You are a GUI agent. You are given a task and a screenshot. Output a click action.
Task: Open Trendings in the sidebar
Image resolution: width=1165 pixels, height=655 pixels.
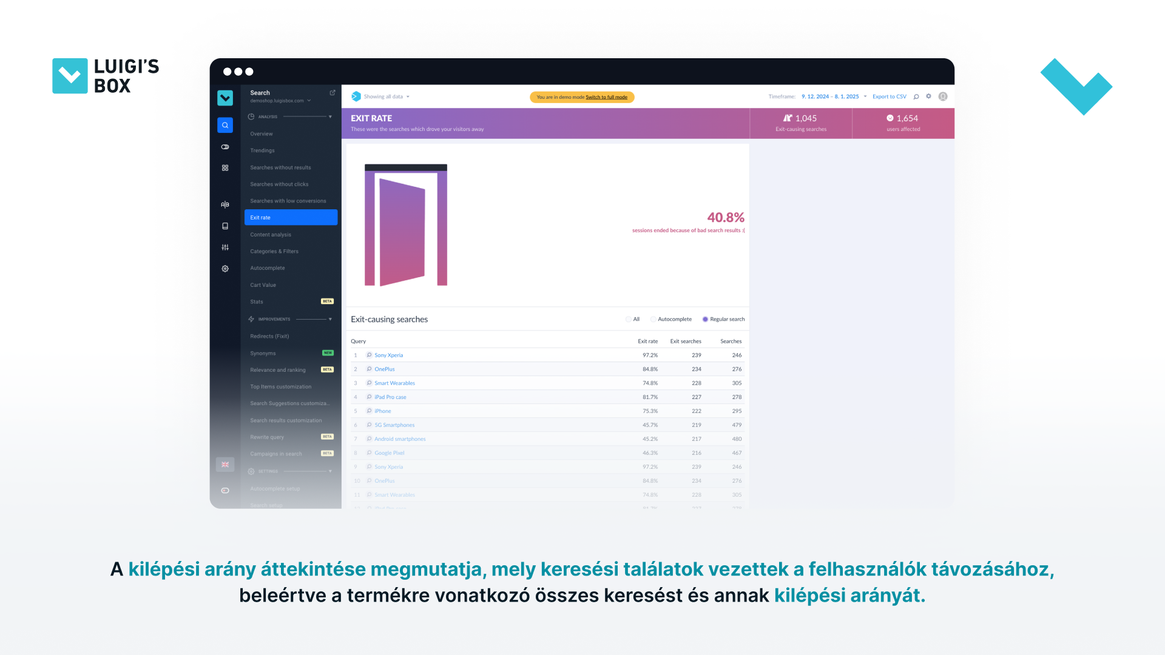click(x=262, y=150)
